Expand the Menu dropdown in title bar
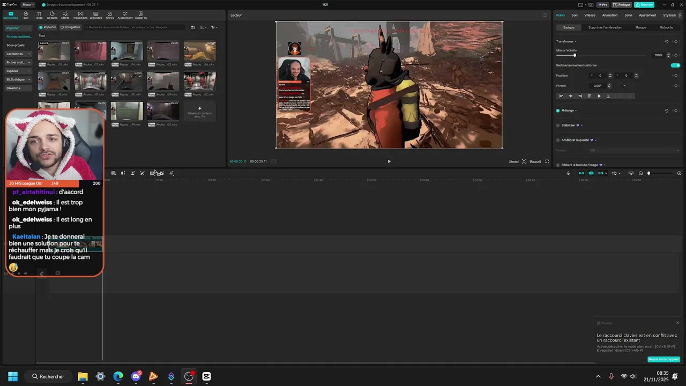This screenshot has width=686, height=386. point(28,4)
